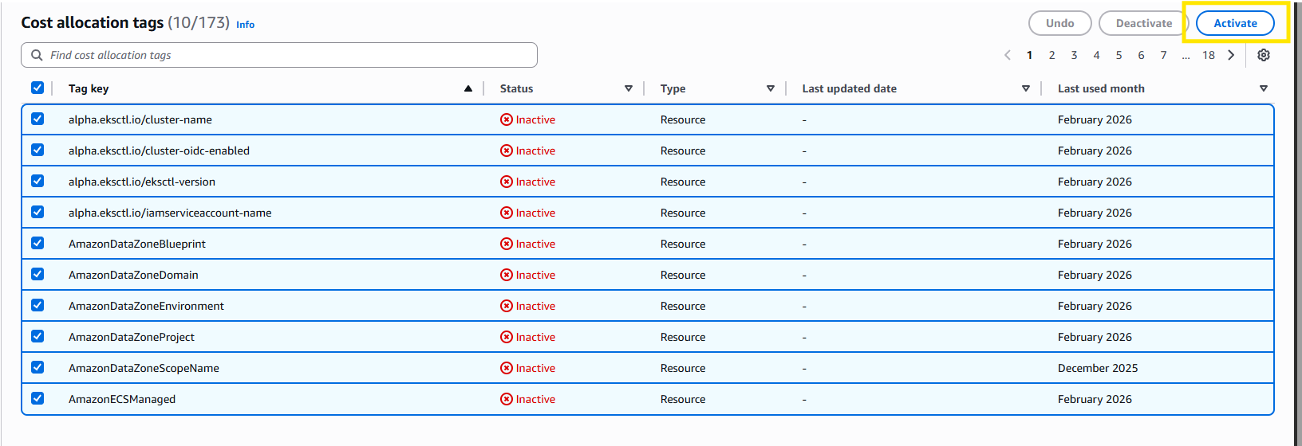Screen dimensions: 1302x446
Task: Uncheck alpha.eksctl.io/iamserviceaccount-name row
Action: 37,212
